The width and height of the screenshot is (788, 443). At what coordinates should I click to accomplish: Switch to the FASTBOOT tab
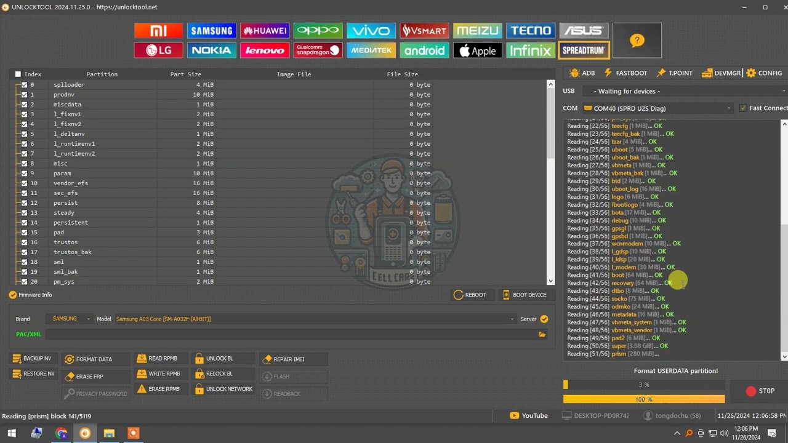pos(625,73)
